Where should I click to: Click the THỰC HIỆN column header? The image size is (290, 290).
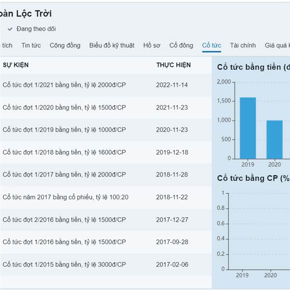point(174,65)
